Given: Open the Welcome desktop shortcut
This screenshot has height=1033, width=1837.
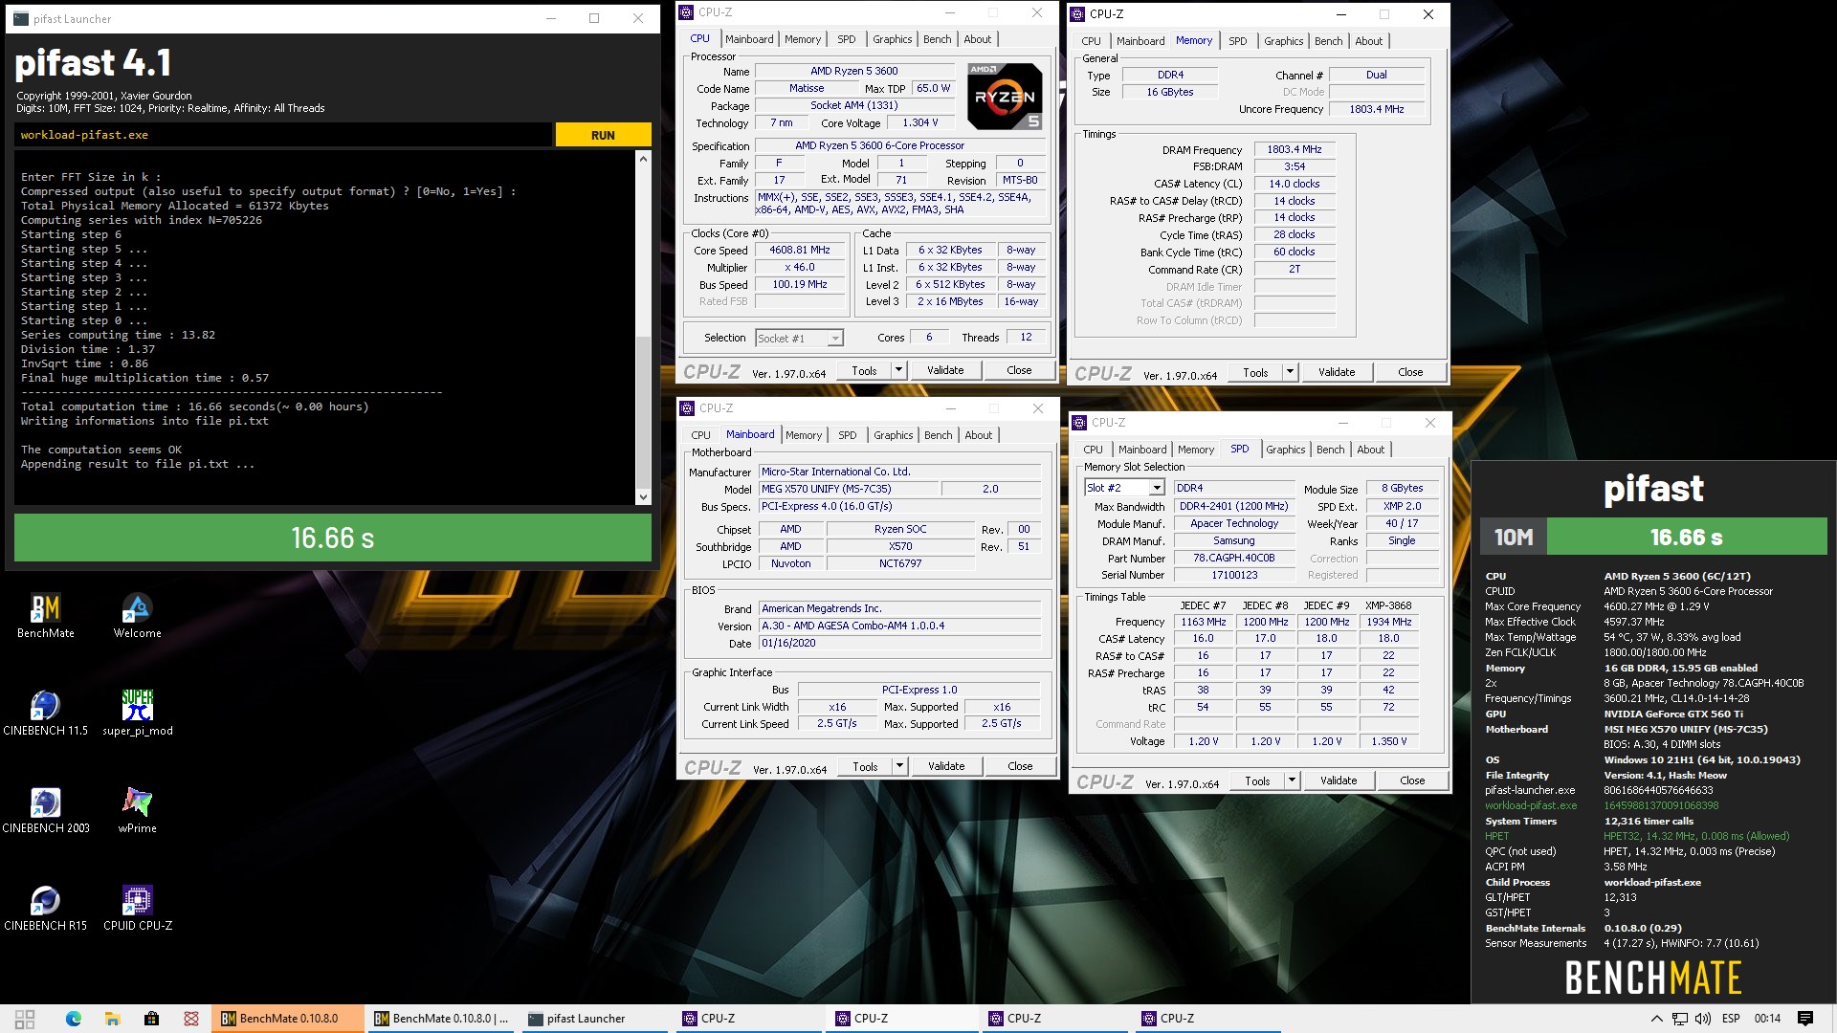Looking at the screenshot, I should point(137,616).
